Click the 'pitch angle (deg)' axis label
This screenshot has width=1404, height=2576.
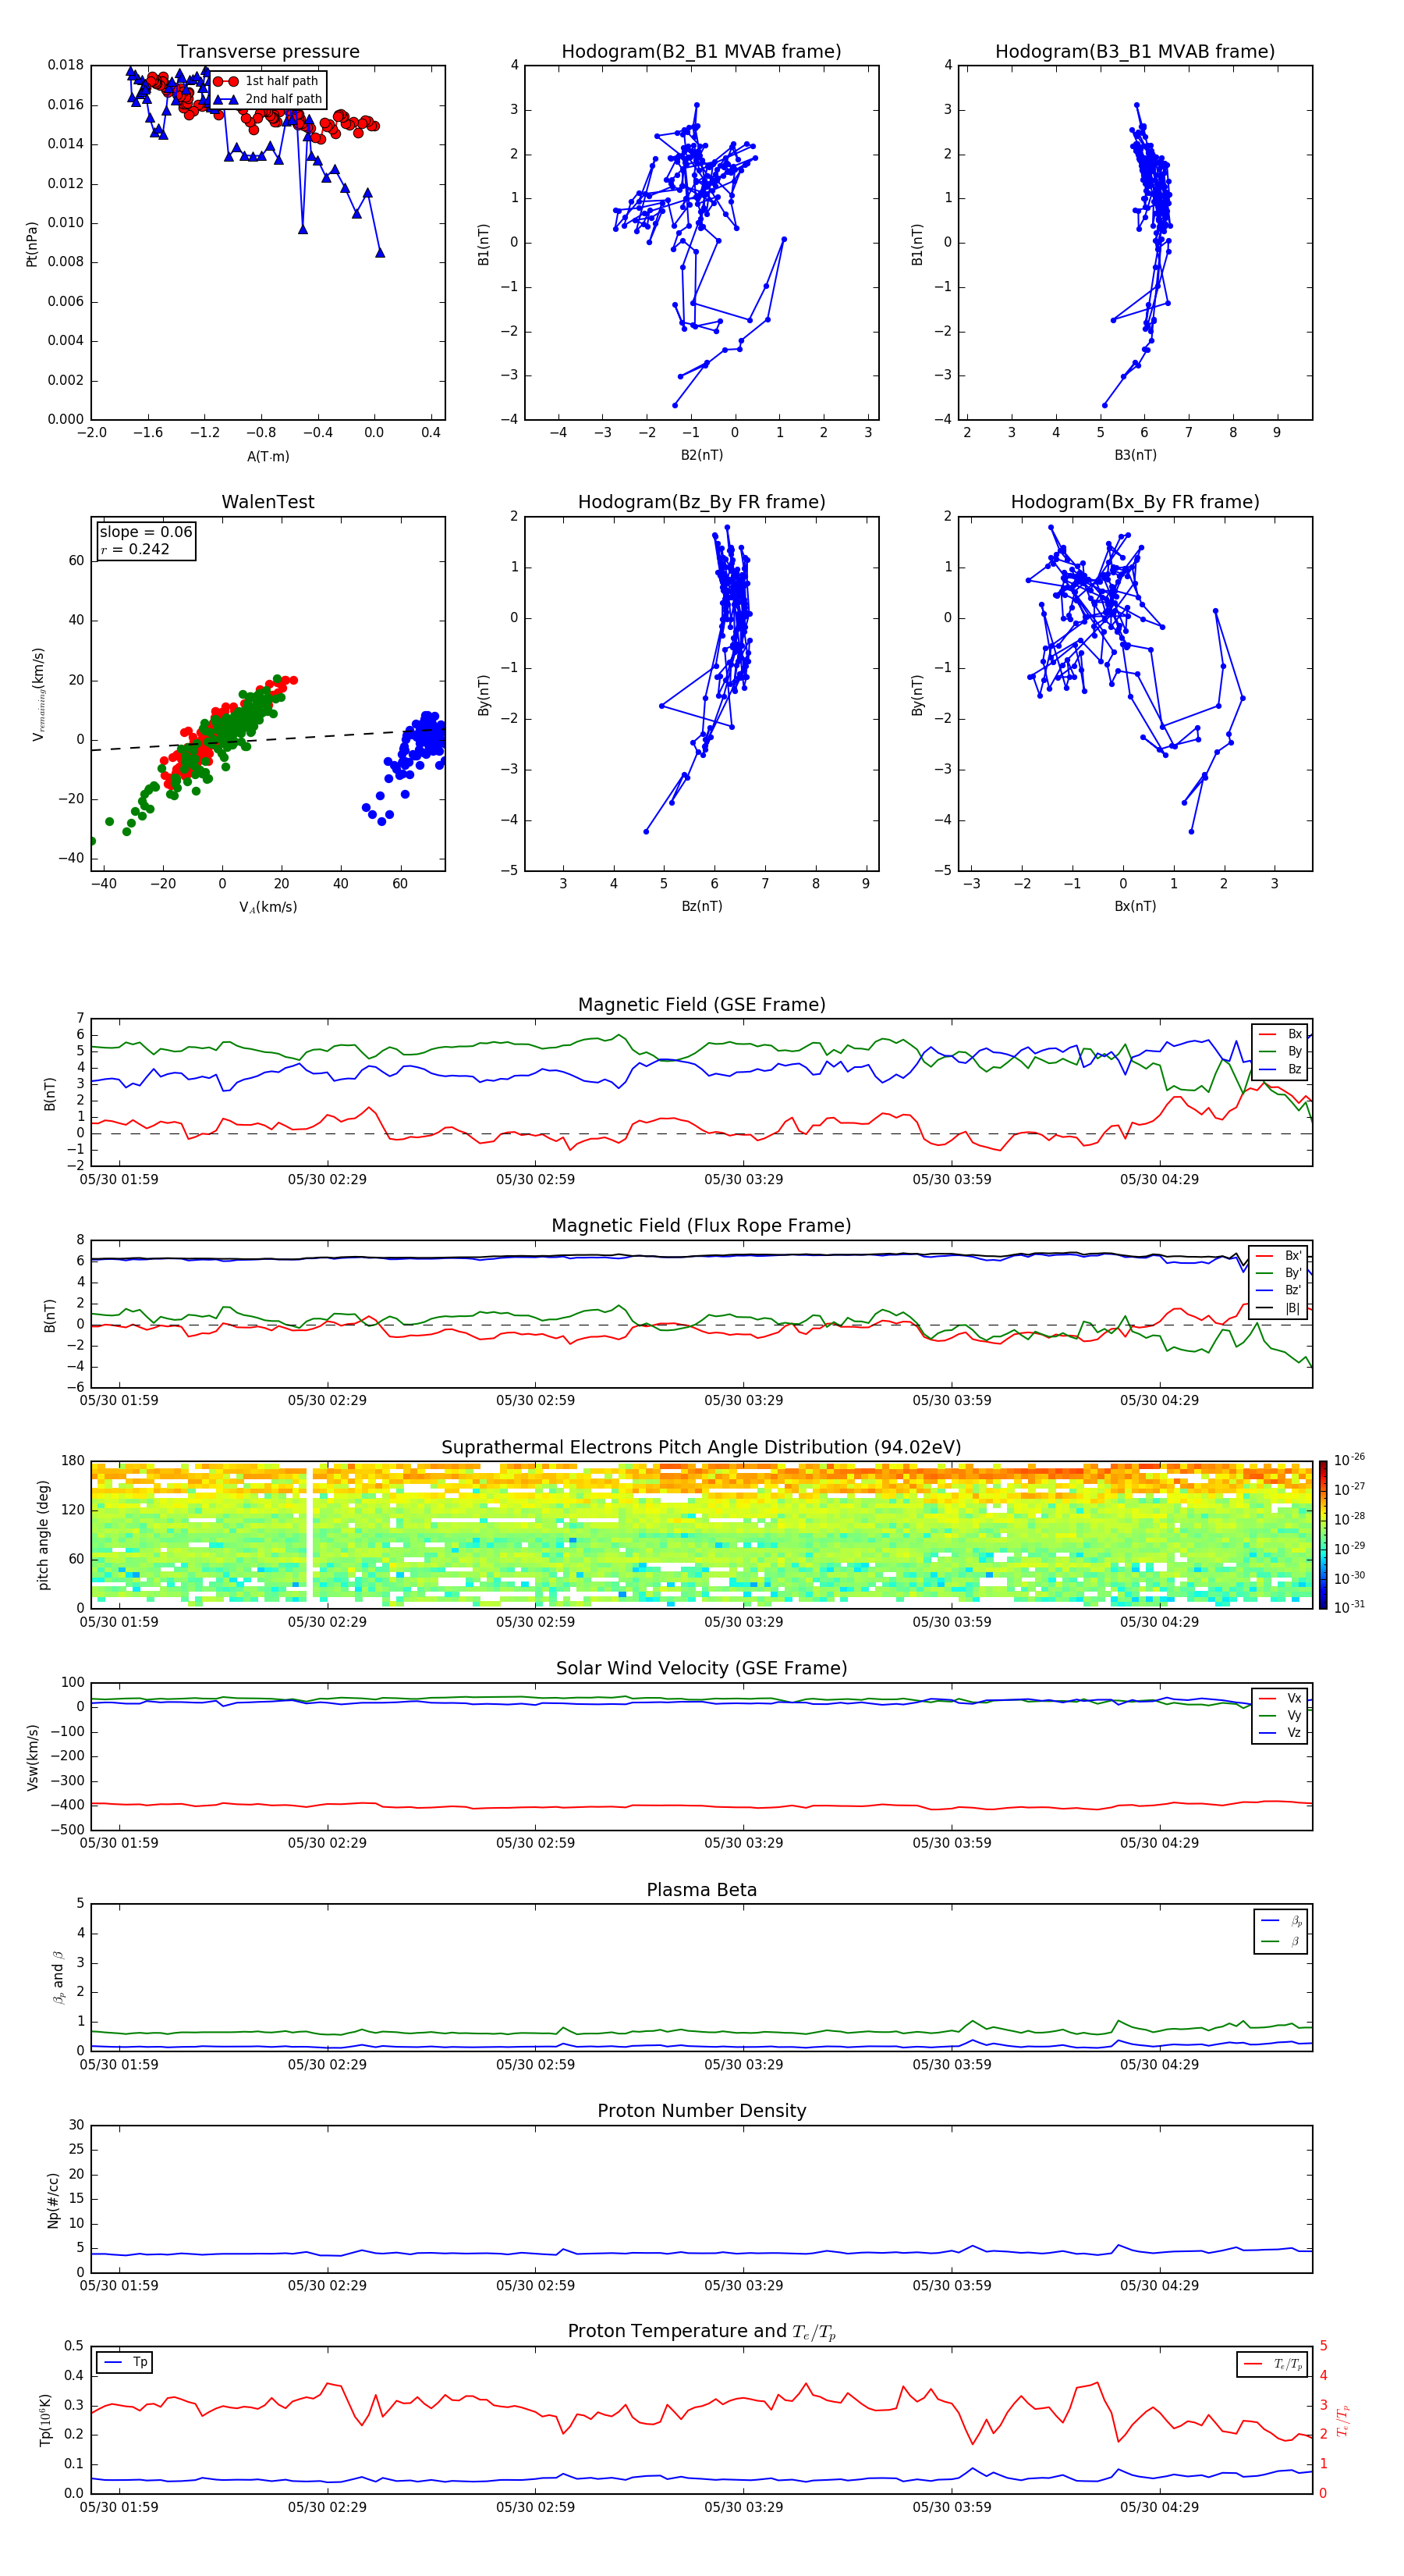point(43,1535)
